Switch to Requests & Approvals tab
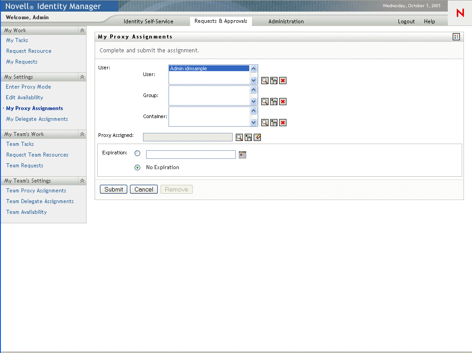The width and height of the screenshot is (472, 353). [221, 21]
